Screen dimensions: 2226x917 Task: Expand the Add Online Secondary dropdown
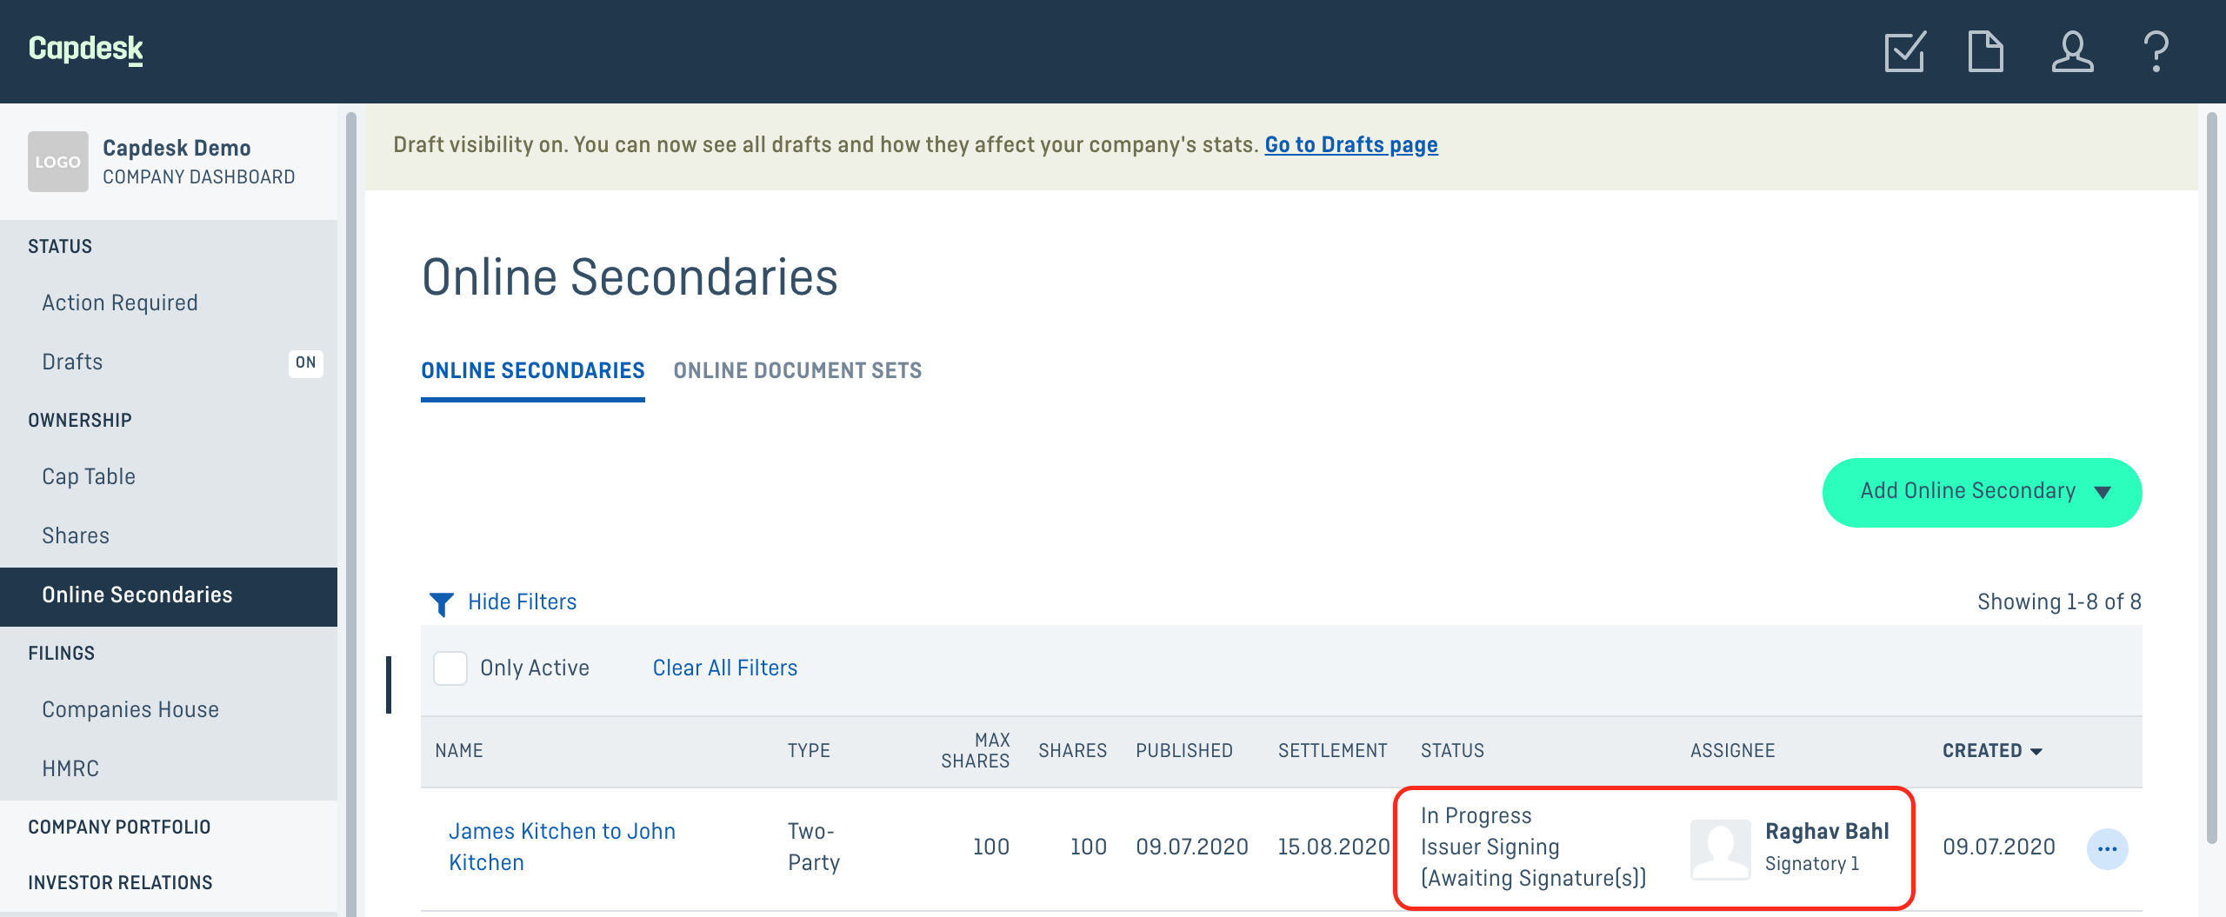[x=1982, y=492]
